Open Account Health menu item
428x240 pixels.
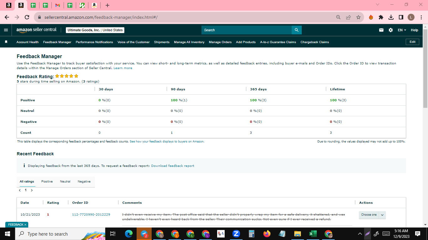(28, 42)
